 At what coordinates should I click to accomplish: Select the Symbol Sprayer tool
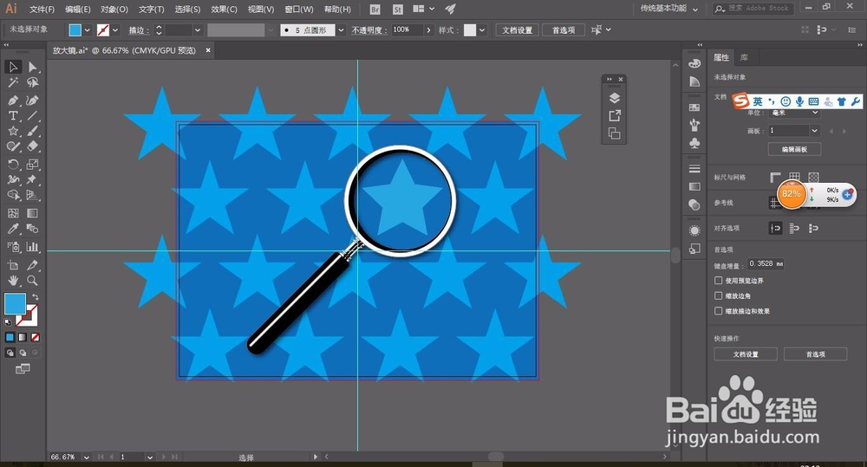(x=13, y=247)
